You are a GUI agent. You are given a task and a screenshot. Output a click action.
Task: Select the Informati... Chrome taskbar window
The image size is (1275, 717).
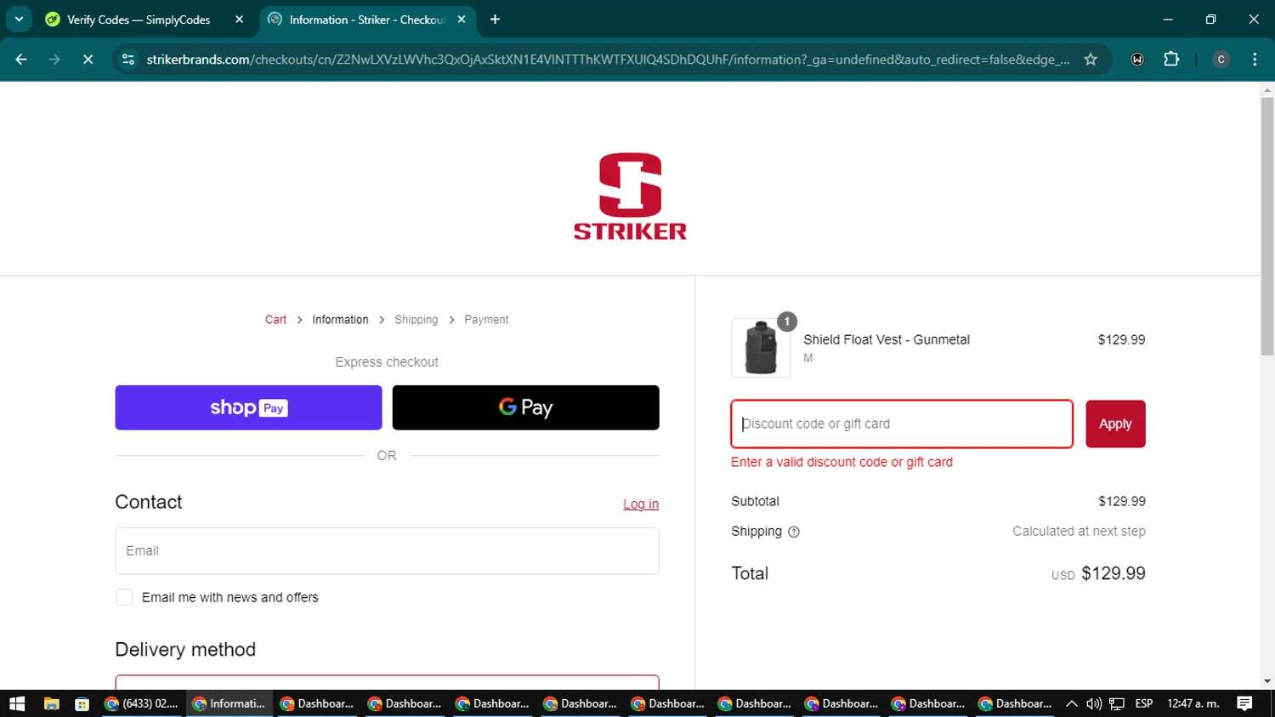click(229, 703)
